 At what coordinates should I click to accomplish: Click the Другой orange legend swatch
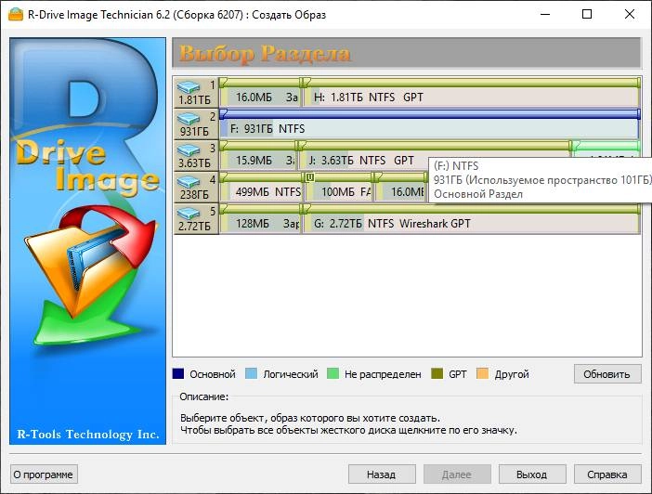(482, 373)
